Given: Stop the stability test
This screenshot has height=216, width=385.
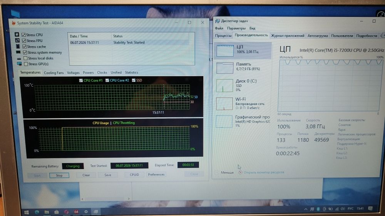Looking at the screenshot, I should coord(59,175).
